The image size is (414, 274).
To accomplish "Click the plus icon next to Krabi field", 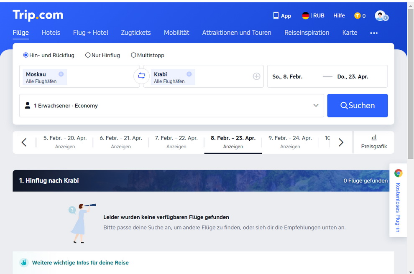I will 256,76.
